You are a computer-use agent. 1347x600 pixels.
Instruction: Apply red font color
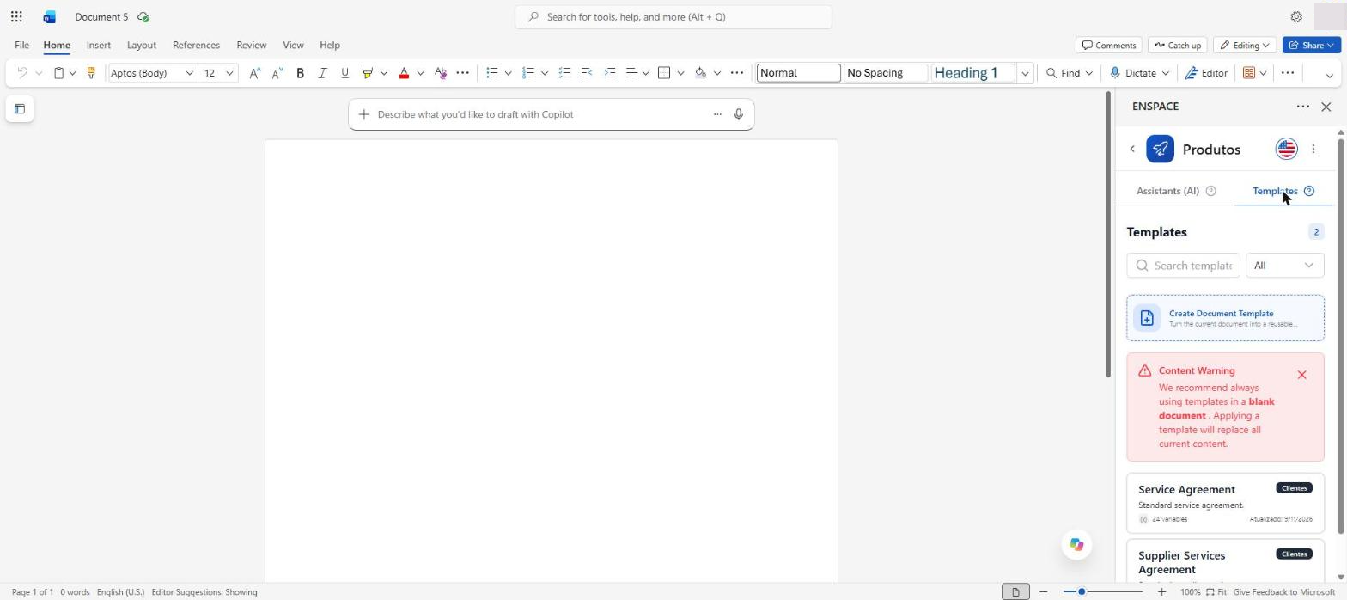[x=404, y=73]
